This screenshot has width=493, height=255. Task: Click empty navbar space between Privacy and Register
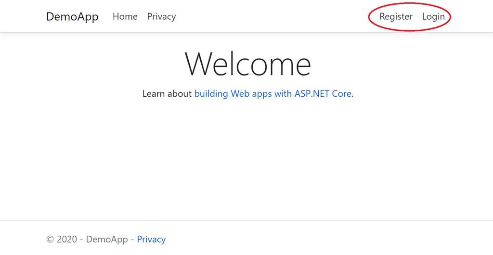click(271, 16)
